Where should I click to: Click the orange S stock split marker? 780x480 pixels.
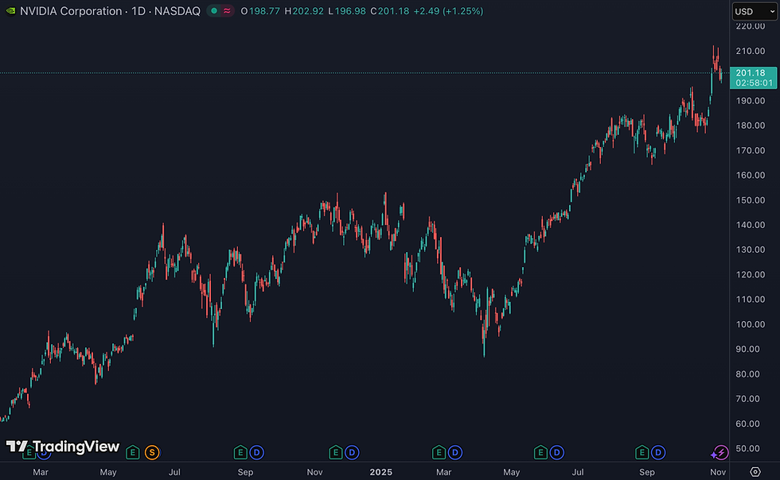coord(152,453)
